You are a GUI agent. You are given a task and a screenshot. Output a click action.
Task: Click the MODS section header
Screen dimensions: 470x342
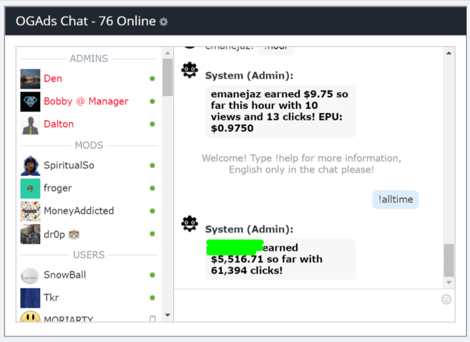(x=89, y=145)
